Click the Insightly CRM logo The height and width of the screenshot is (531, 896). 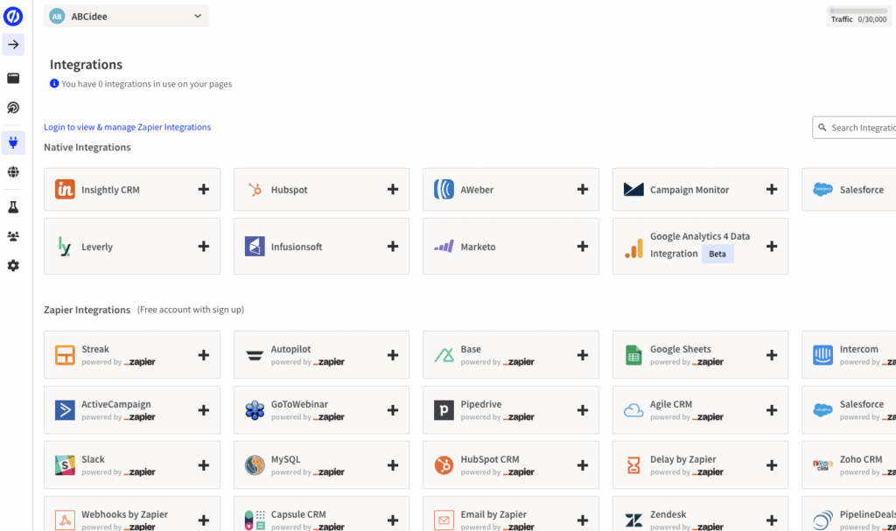pos(65,189)
